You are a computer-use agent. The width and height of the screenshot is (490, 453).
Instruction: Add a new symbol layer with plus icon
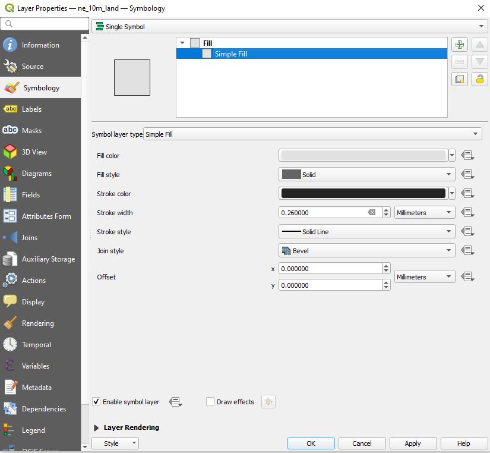click(x=459, y=45)
